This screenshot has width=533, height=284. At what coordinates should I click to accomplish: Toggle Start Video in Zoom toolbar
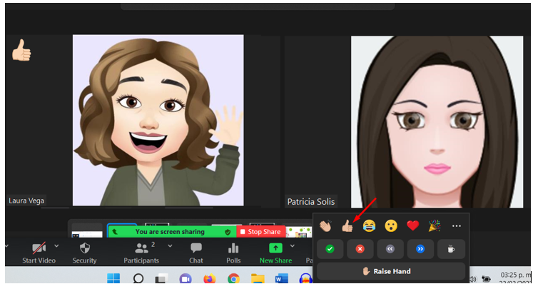pyautogui.click(x=39, y=253)
